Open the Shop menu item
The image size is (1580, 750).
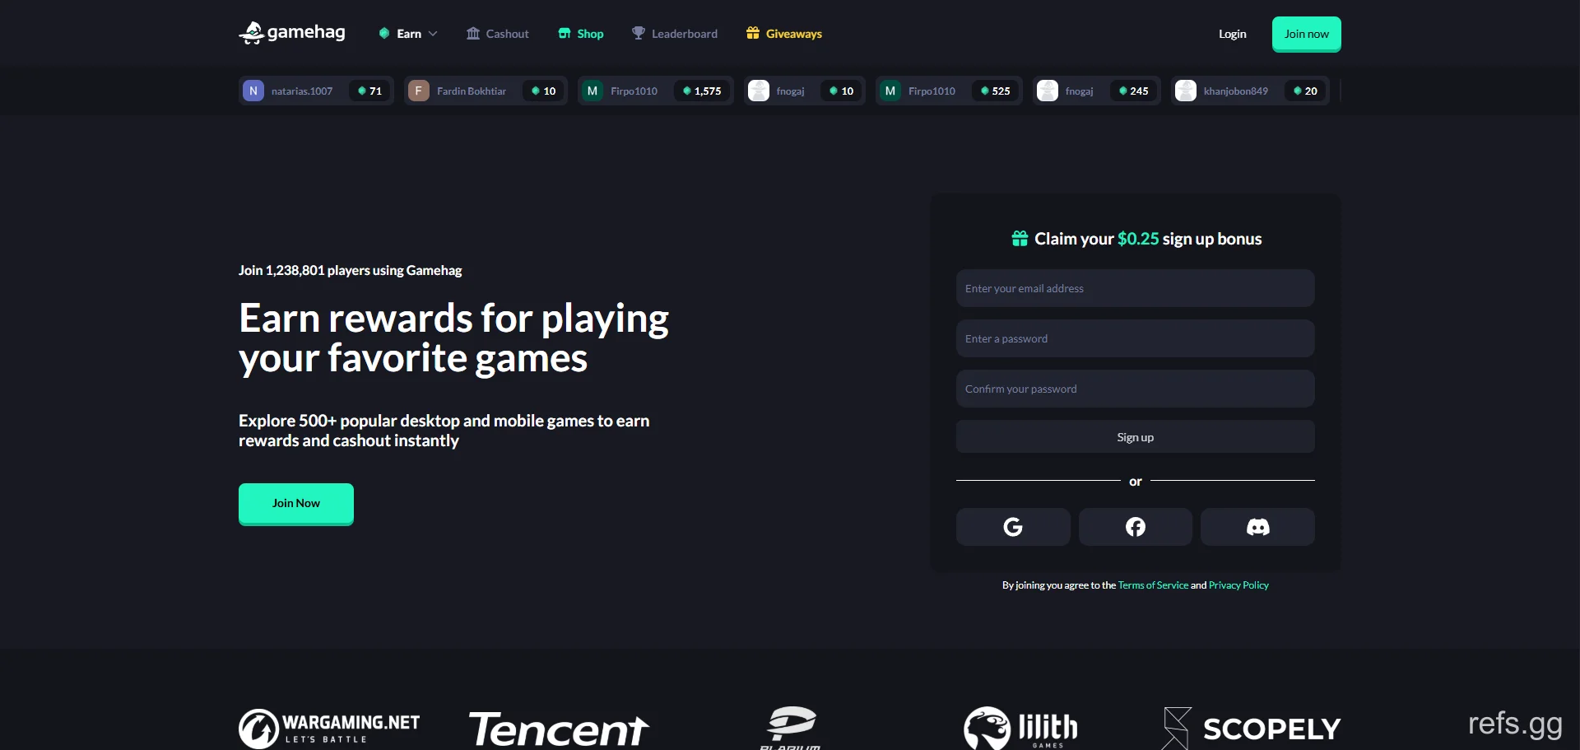581,34
